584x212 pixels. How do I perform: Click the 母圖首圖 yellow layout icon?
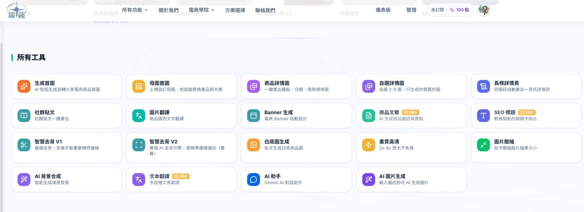pos(139,87)
